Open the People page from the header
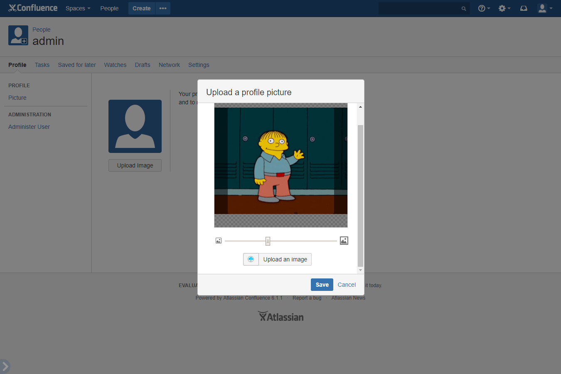The height and width of the screenshot is (374, 561). click(x=109, y=8)
